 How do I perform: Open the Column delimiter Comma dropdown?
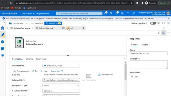pyautogui.click(x=61, y=91)
